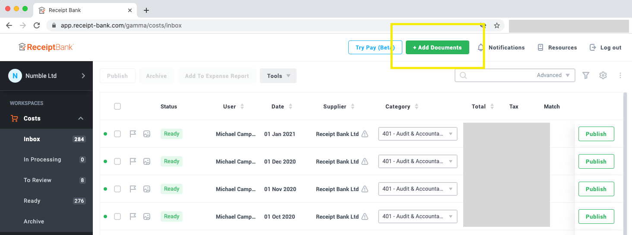Bookmark this page with star icon
Screen dimensions: 632x235
pos(497,25)
